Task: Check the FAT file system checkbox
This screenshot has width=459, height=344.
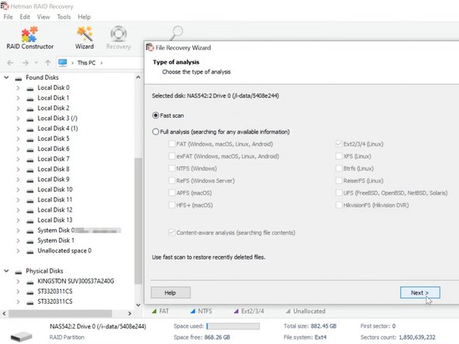Action: tap(172, 144)
